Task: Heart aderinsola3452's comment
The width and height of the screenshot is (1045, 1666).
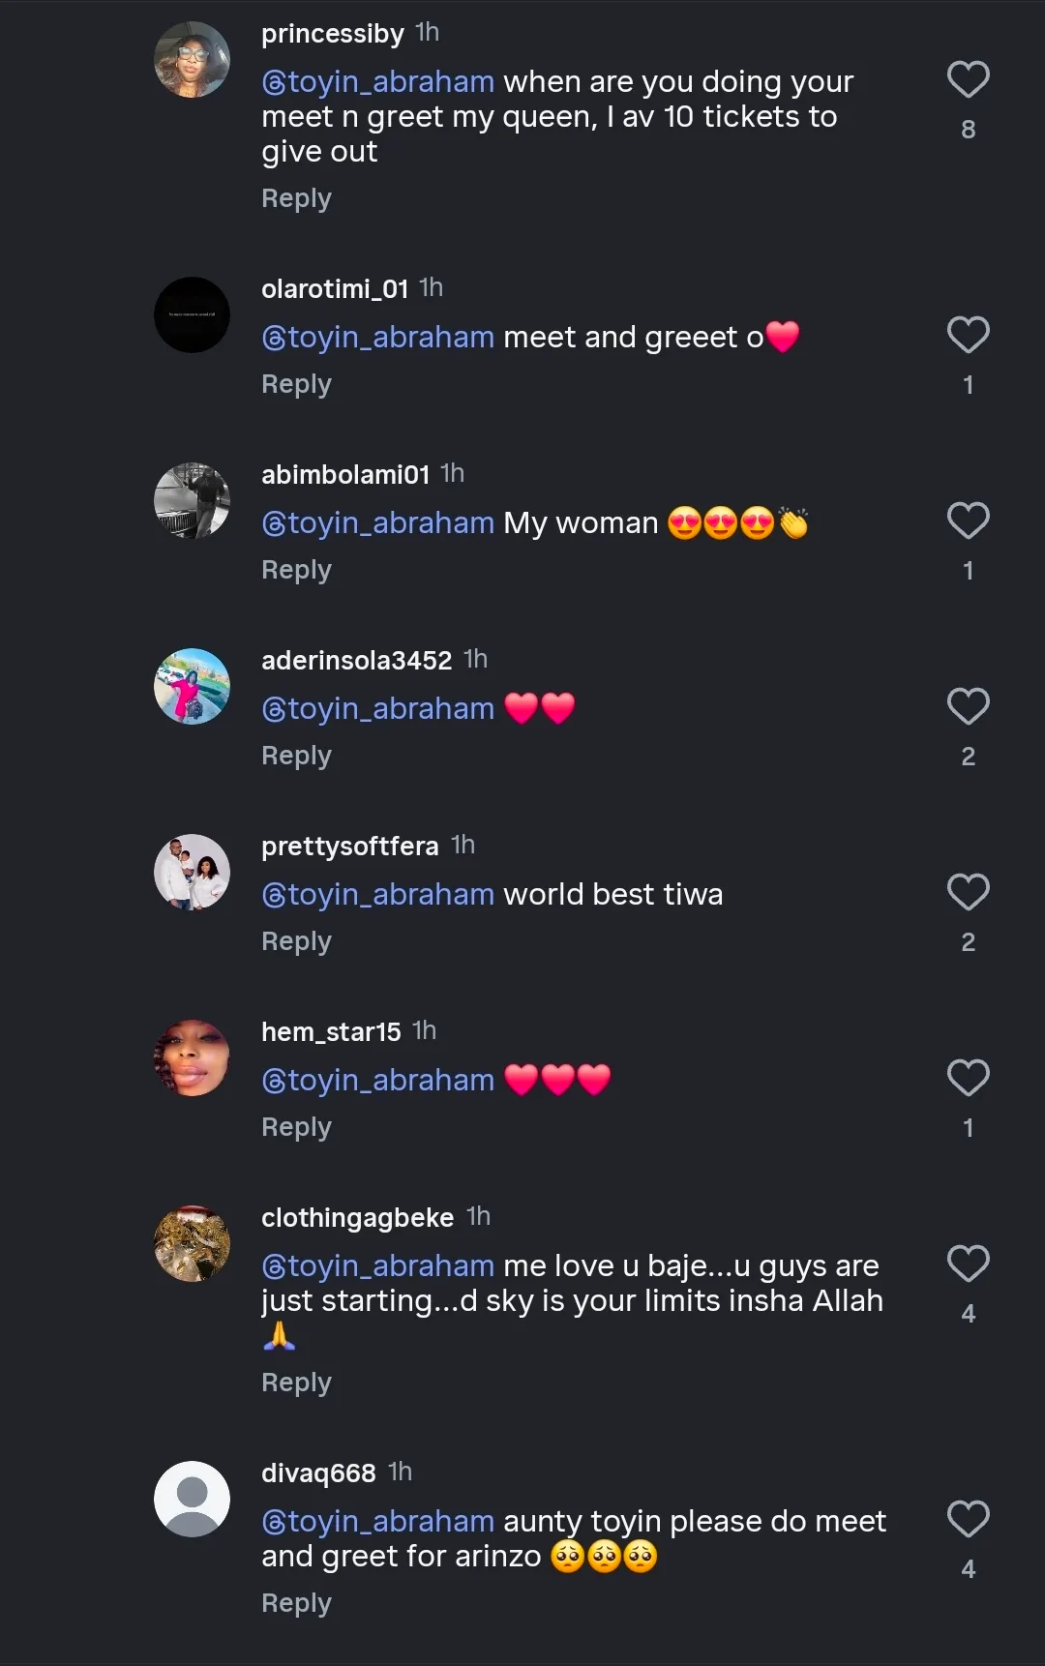Action: pos(968,707)
